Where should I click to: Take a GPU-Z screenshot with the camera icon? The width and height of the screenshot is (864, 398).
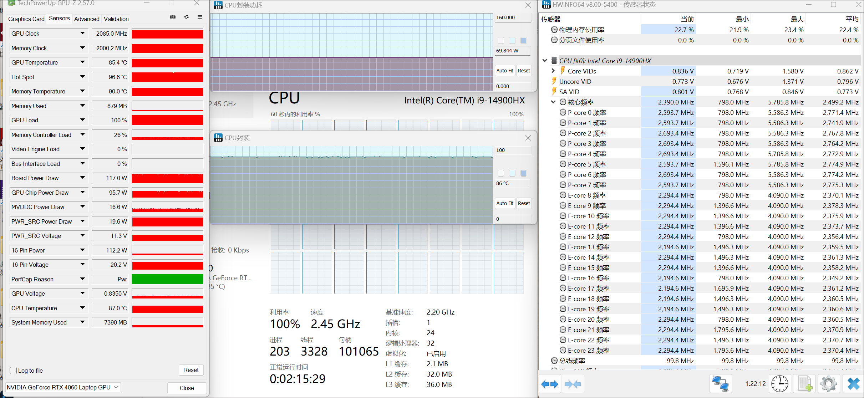173,17
